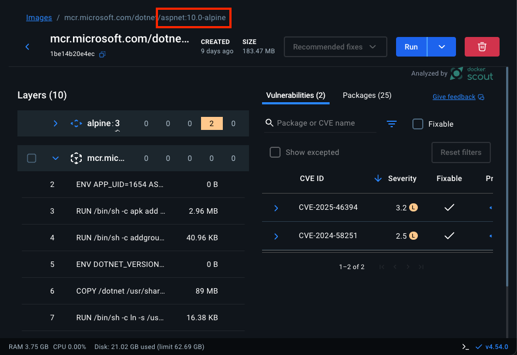Expand the CVE-2025-46394 row
Viewport: 517px width, 355px height.
pyautogui.click(x=276, y=208)
